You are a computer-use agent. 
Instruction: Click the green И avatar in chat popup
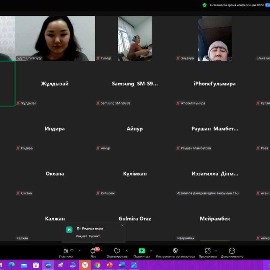coord(69,230)
